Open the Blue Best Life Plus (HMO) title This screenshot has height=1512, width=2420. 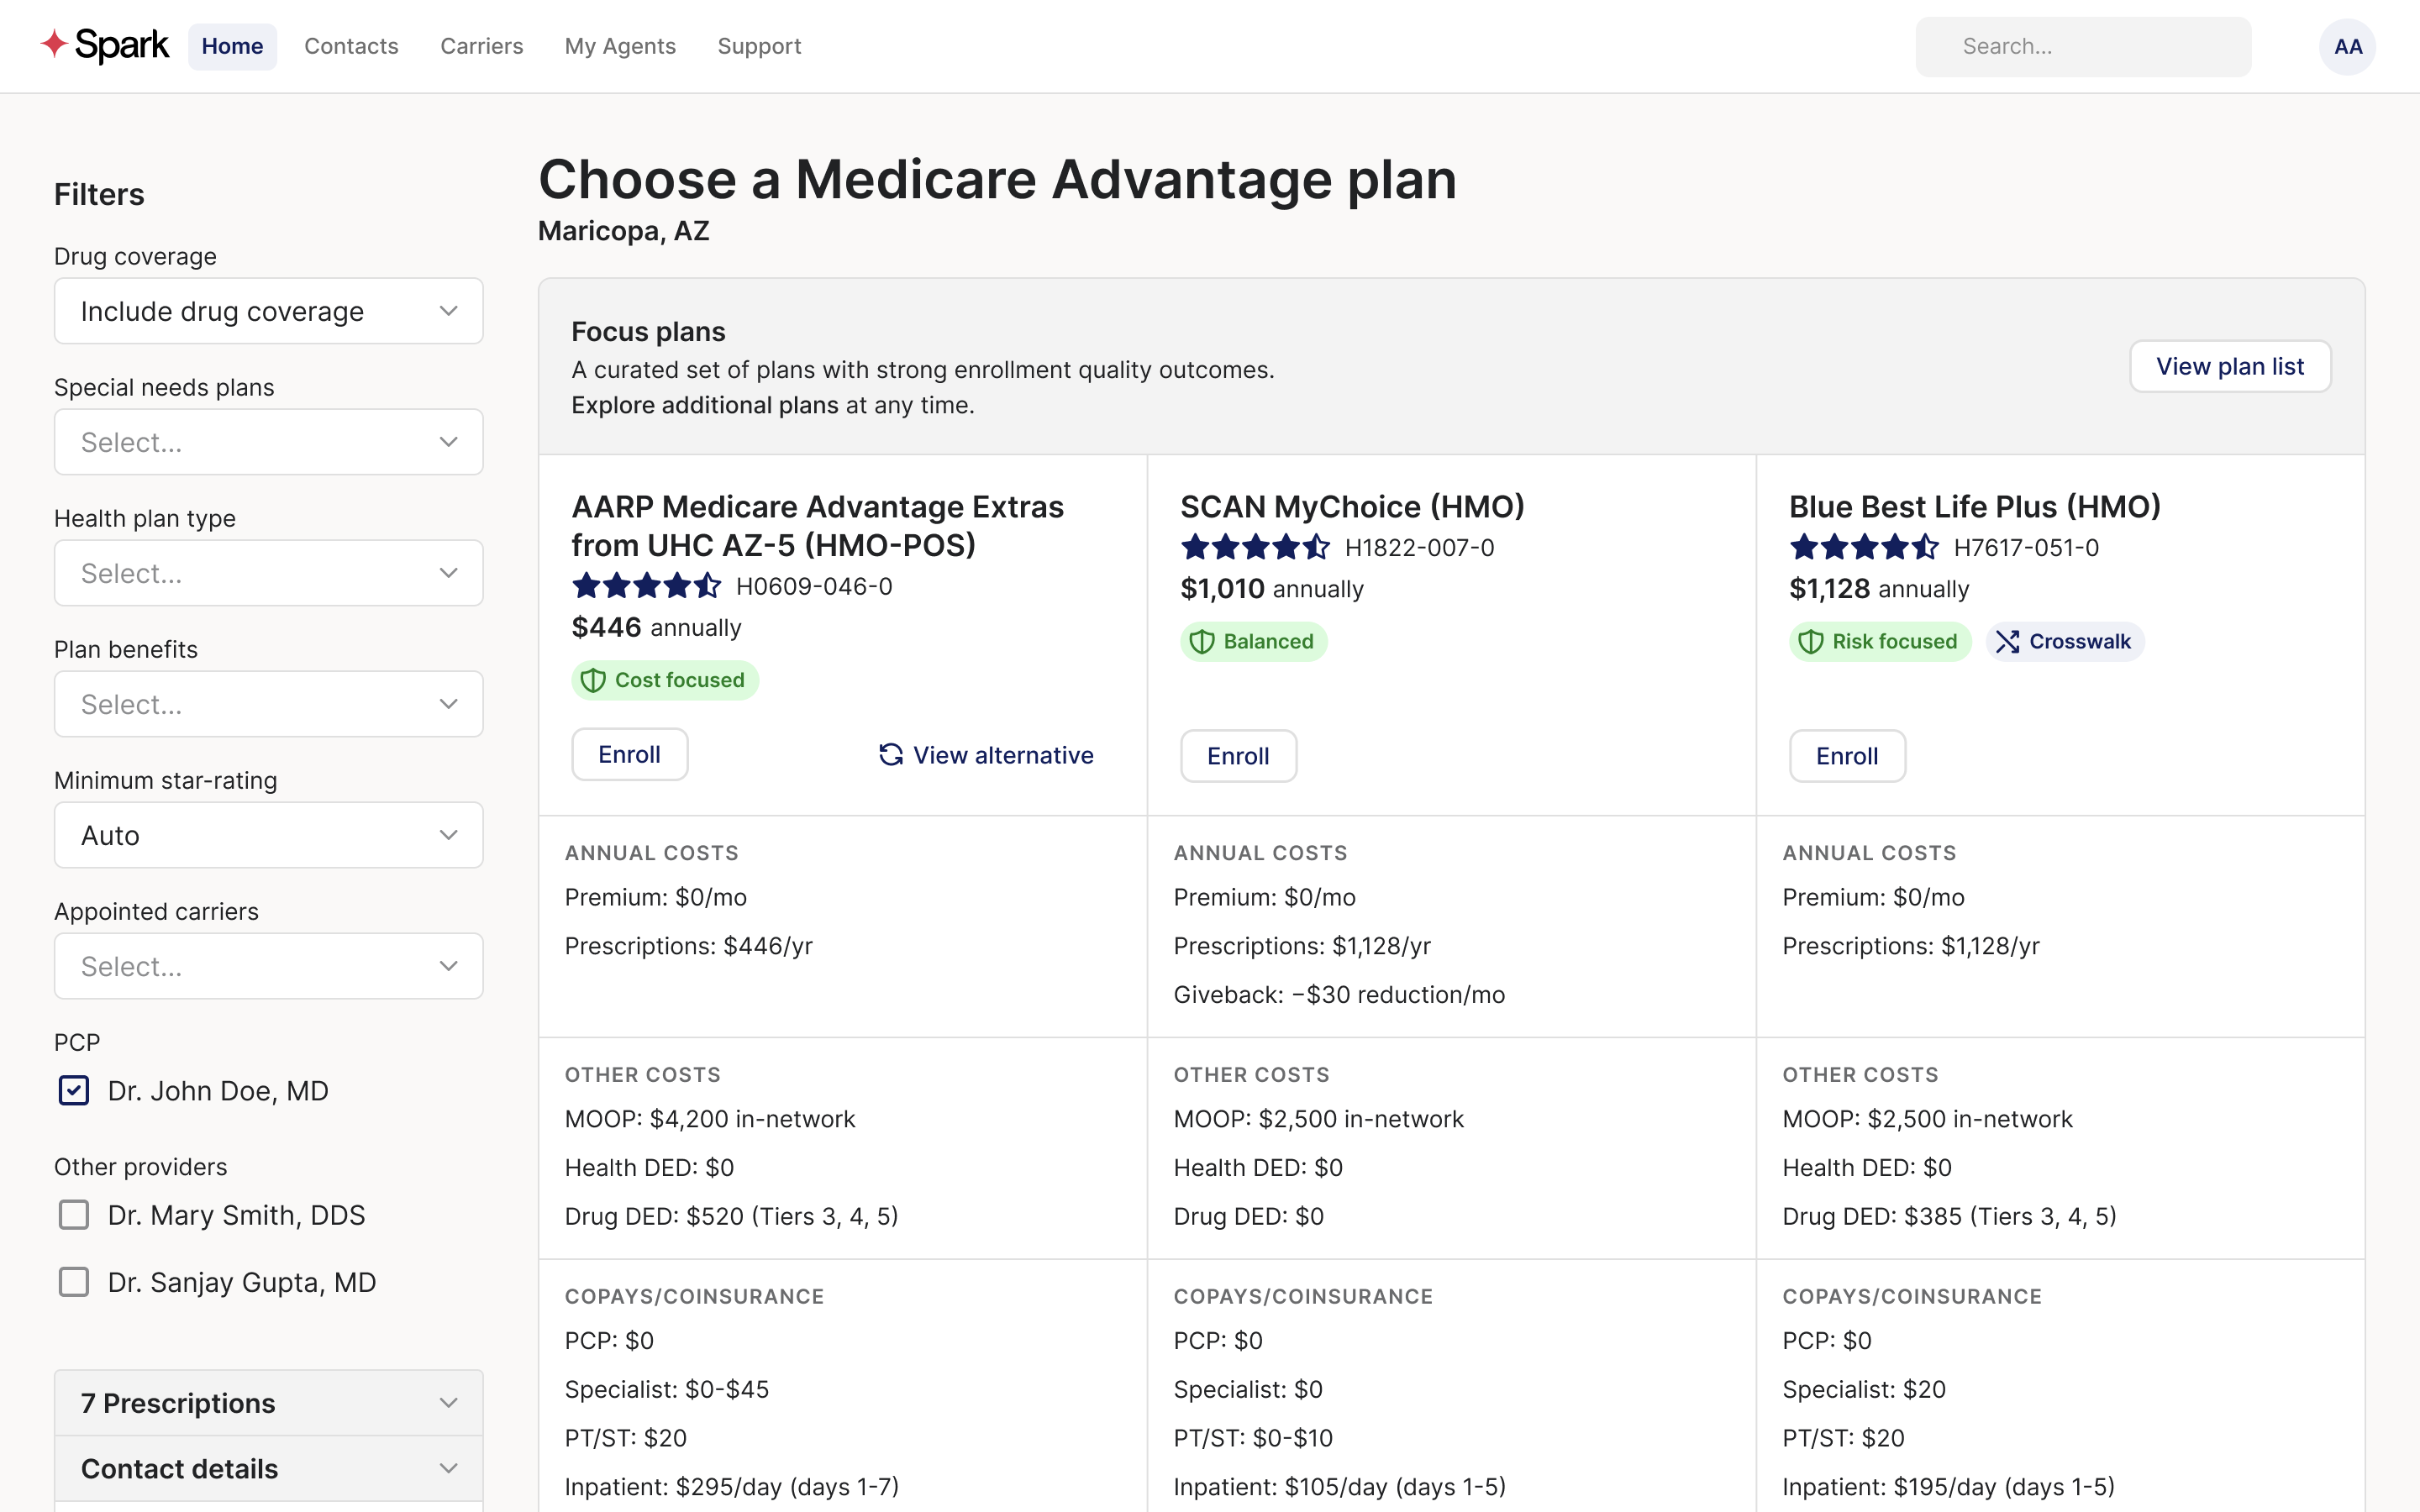pyautogui.click(x=1975, y=507)
